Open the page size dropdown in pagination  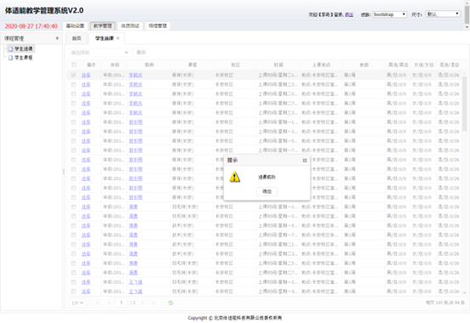tap(78, 303)
